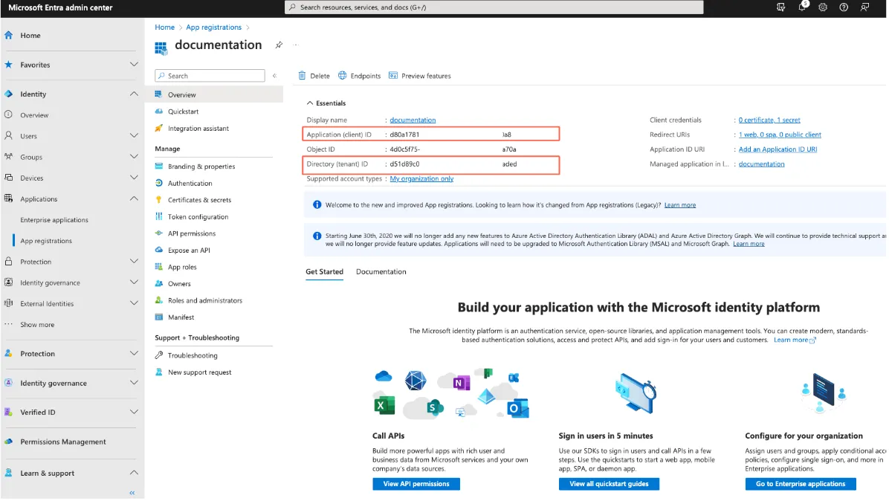
Task: Click the feedback person icon in top bar
Action: coord(864,7)
